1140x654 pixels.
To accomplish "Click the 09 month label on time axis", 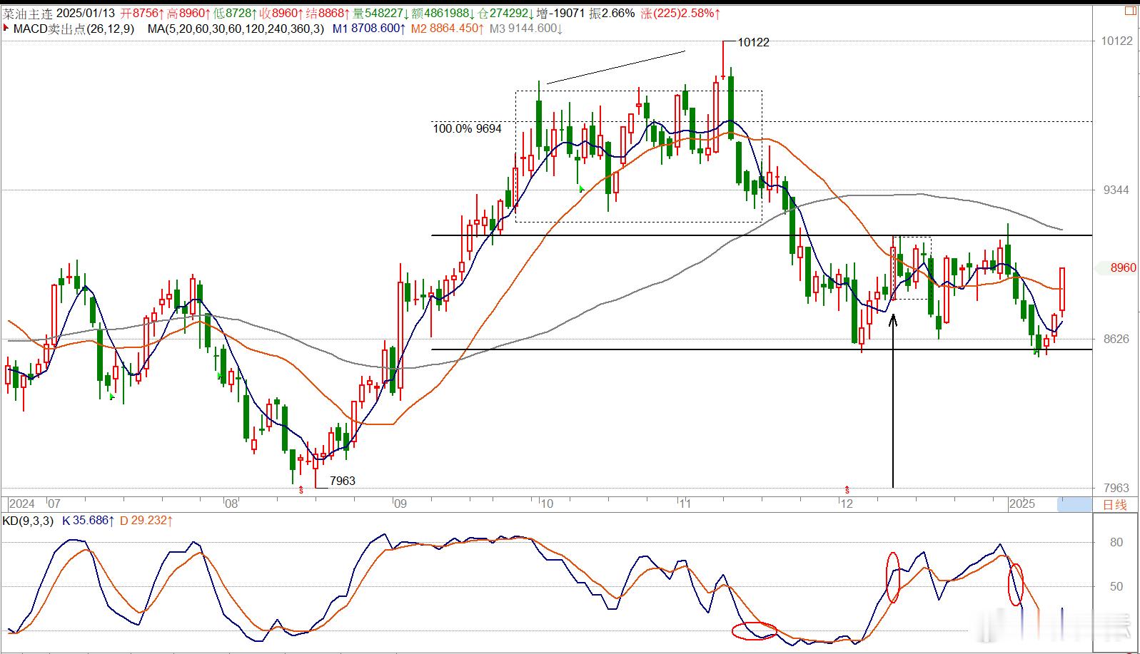I will [400, 504].
